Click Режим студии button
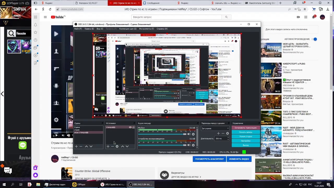The height and width of the screenshot is (188, 334). coord(246,137)
